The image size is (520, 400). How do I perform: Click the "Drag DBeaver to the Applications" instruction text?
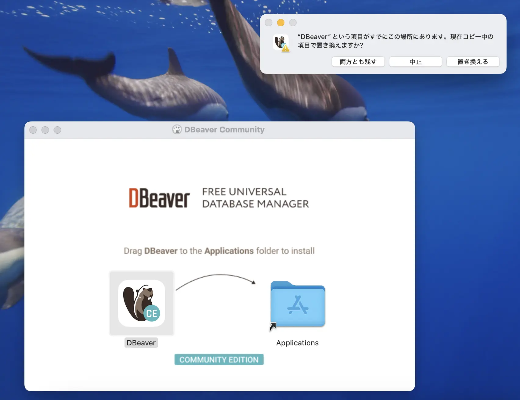click(219, 251)
